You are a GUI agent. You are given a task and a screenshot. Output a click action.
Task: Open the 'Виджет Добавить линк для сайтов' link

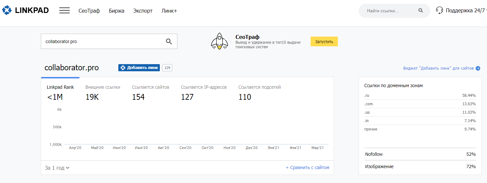coord(438,68)
